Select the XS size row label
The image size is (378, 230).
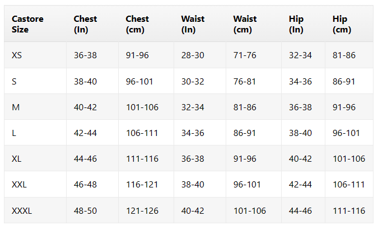tap(17, 55)
